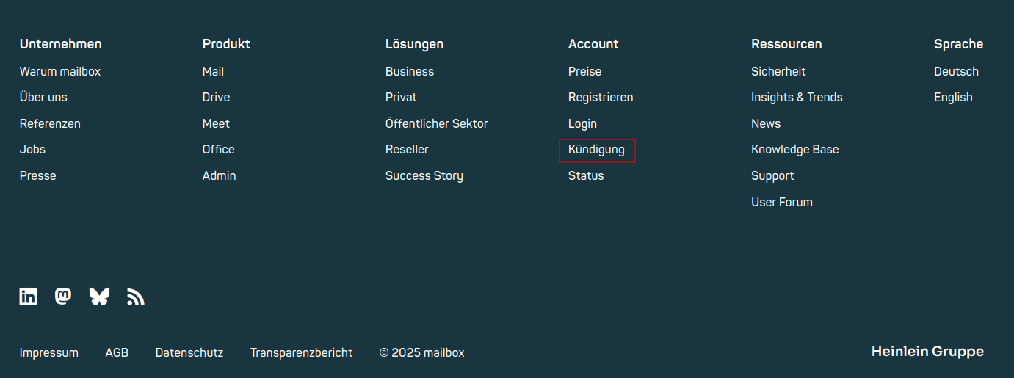
Task: Click the Heinlein Gruppe logo
Action: [927, 352]
